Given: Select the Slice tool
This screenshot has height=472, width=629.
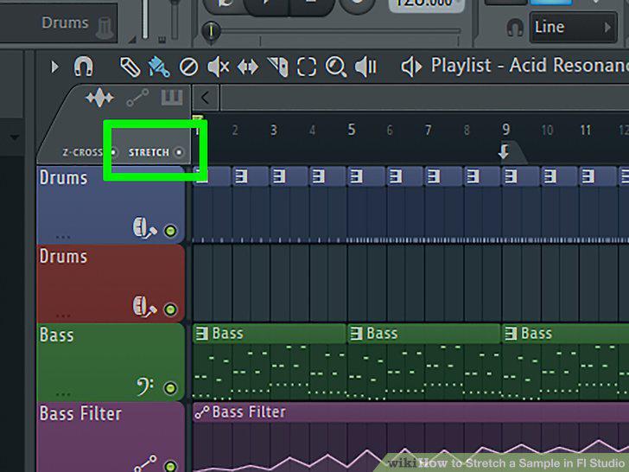Looking at the screenshot, I should pos(277,67).
